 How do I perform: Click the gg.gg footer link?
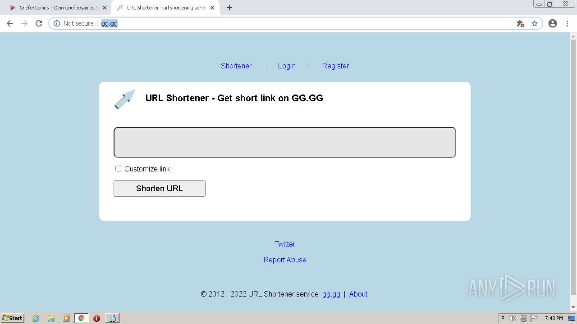click(331, 294)
